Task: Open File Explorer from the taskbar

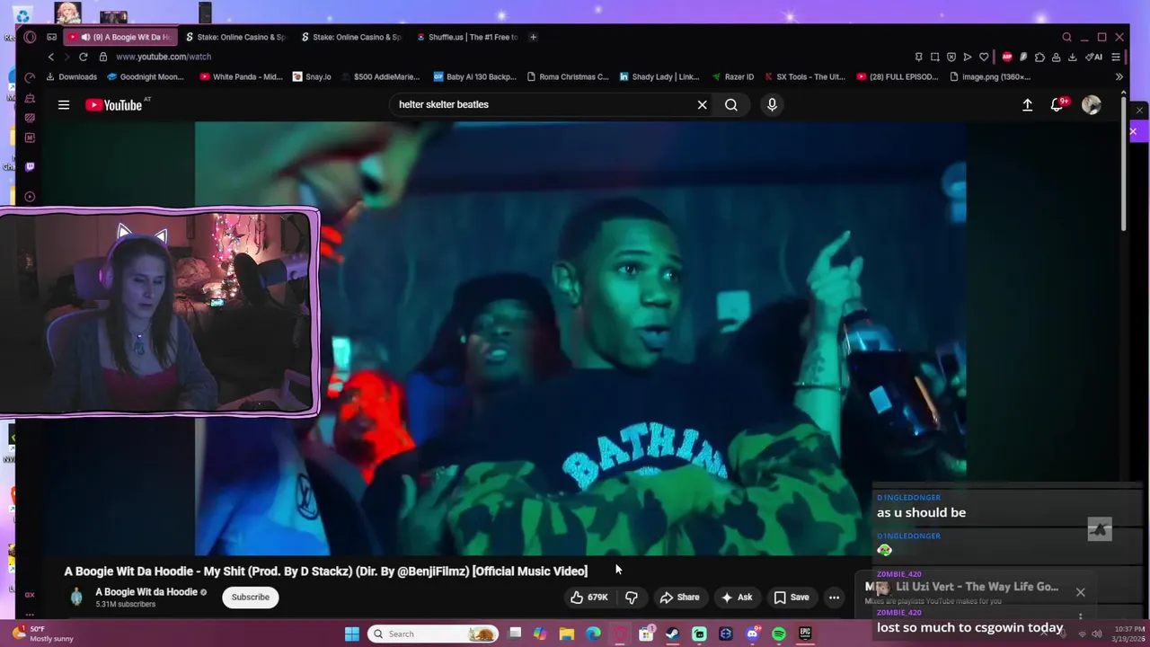Action: pos(566,634)
